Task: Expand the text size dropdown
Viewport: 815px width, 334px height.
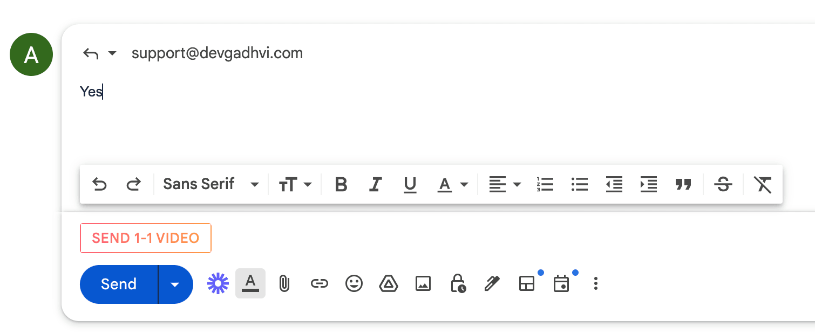Action: 295,185
